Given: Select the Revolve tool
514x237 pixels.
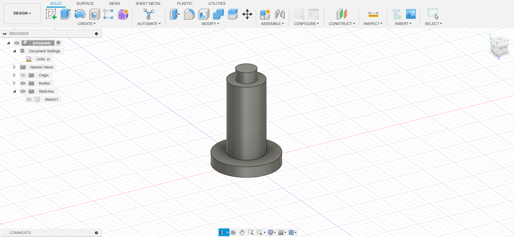Looking at the screenshot, I should pyautogui.click(x=80, y=14).
